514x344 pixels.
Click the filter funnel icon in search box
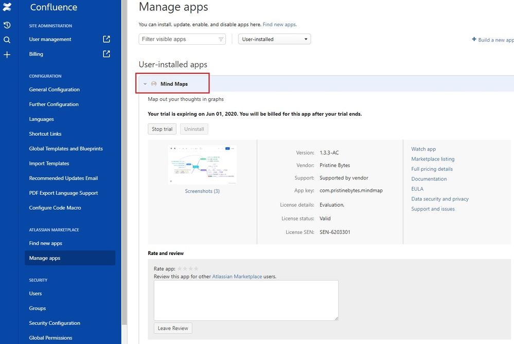pyautogui.click(x=221, y=39)
